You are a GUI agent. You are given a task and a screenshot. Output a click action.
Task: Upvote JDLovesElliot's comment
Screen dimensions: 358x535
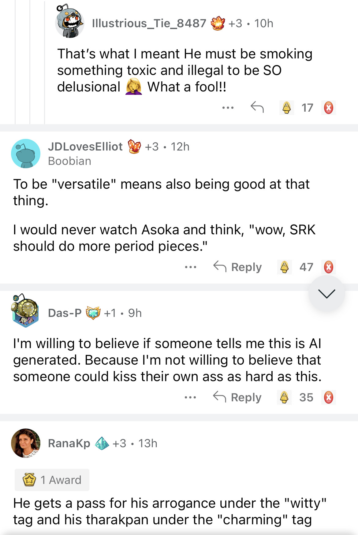(x=285, y=267)
